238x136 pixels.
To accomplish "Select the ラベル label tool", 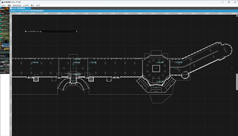I will tap(5, 49).
